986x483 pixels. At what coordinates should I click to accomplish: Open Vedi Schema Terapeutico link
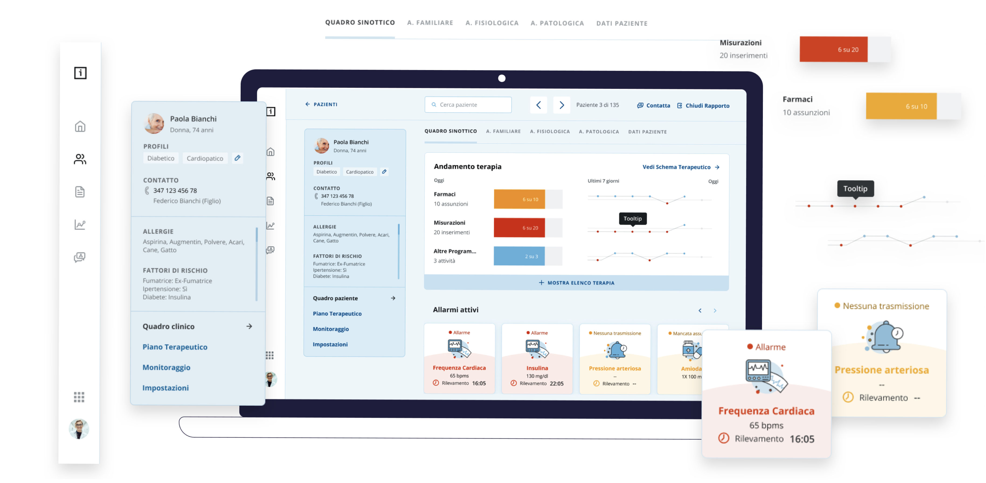[x=681, y=167]
